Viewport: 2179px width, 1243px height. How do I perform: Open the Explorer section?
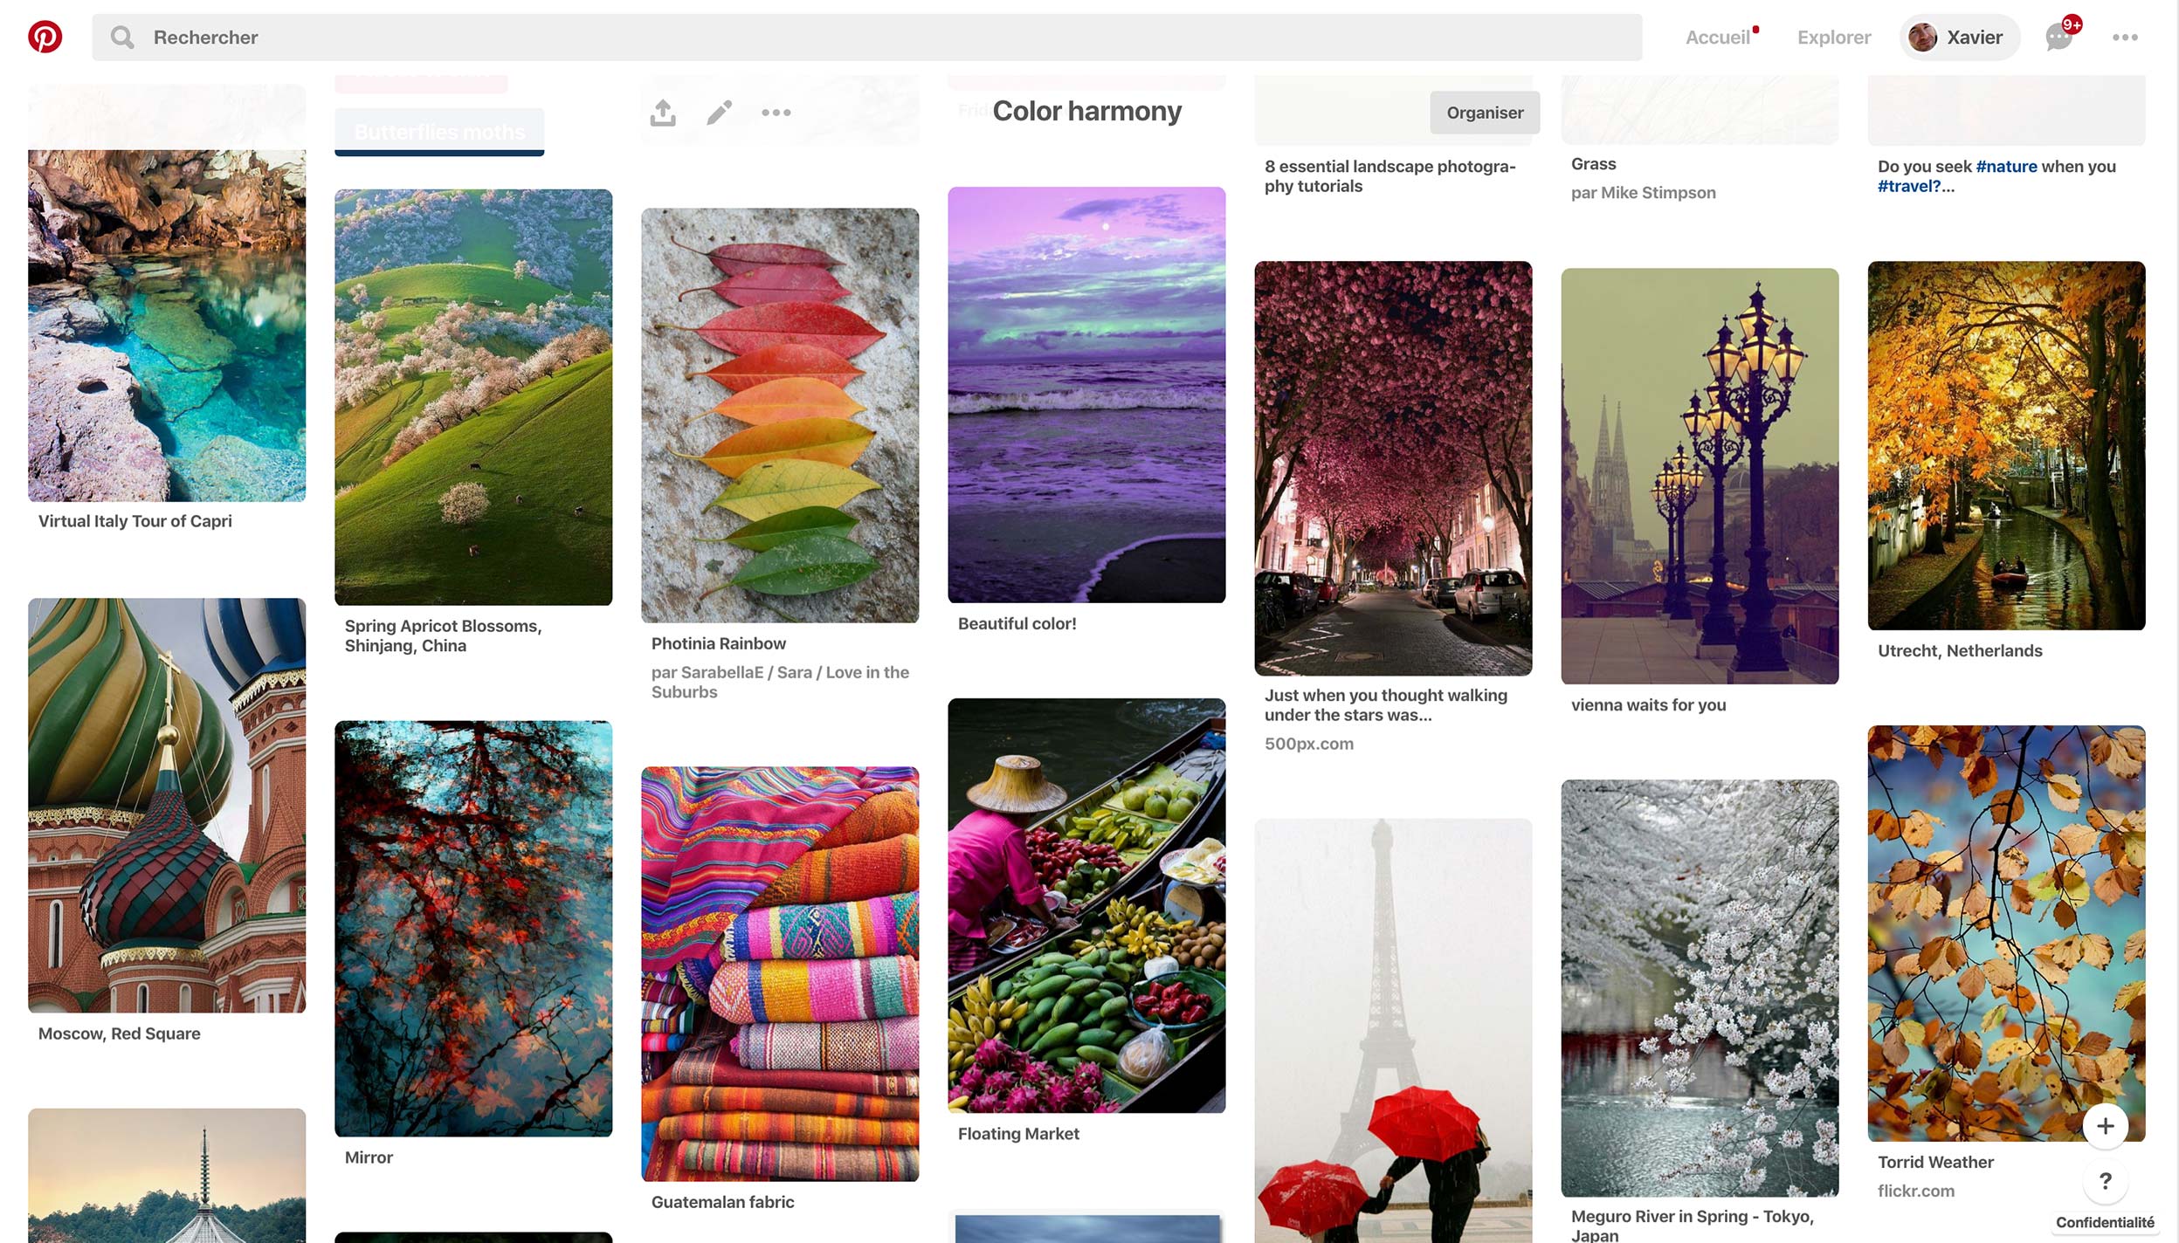coord(1832,37)
